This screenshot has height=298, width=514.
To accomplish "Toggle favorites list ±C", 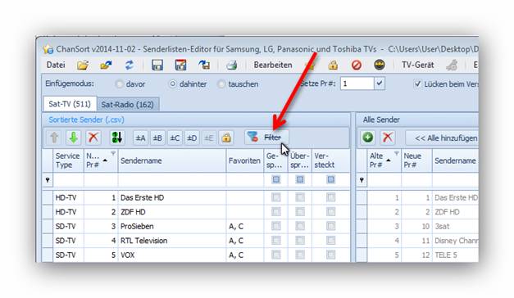I will [x=175, y=138].
